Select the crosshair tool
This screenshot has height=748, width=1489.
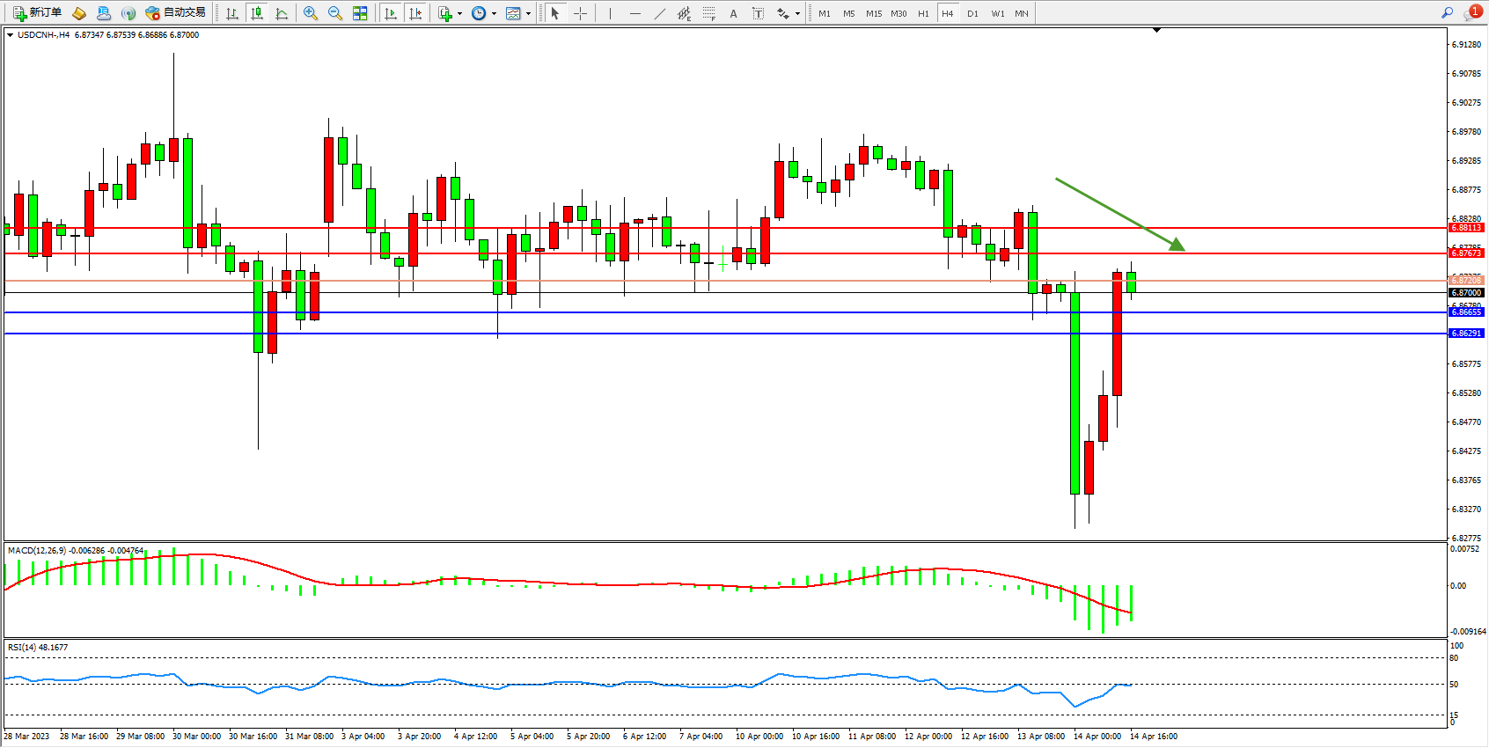[580, 13]
